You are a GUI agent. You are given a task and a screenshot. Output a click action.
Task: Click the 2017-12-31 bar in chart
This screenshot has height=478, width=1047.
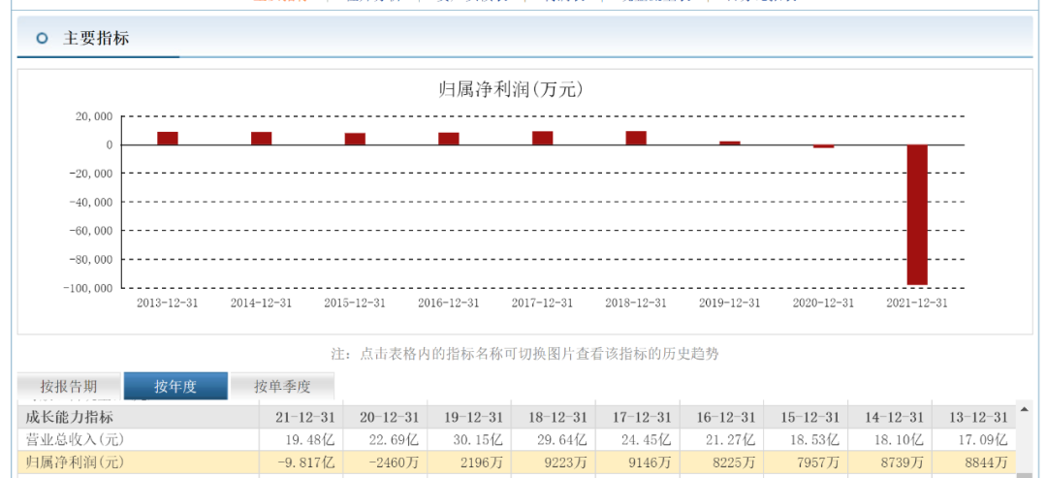pos(542,138)
